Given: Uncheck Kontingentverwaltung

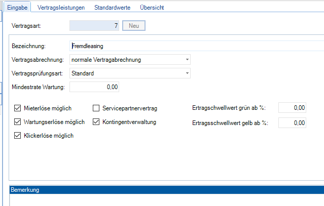Looking at the screenshot, I should (x=96, y=122).
